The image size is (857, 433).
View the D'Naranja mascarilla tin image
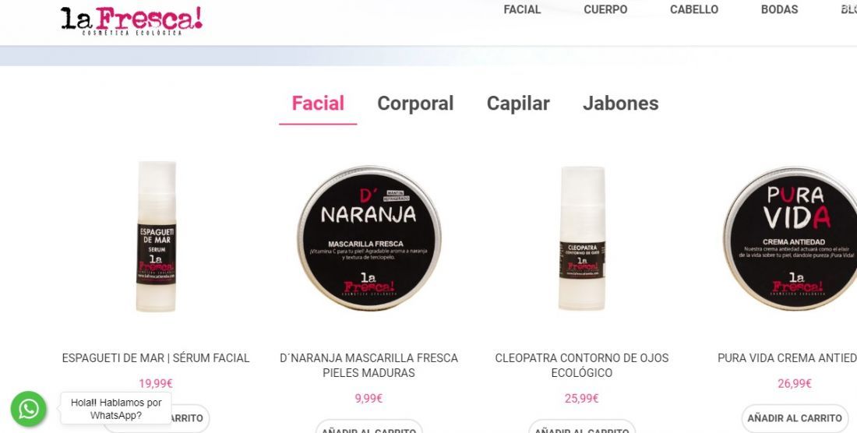tap(369, 238)
